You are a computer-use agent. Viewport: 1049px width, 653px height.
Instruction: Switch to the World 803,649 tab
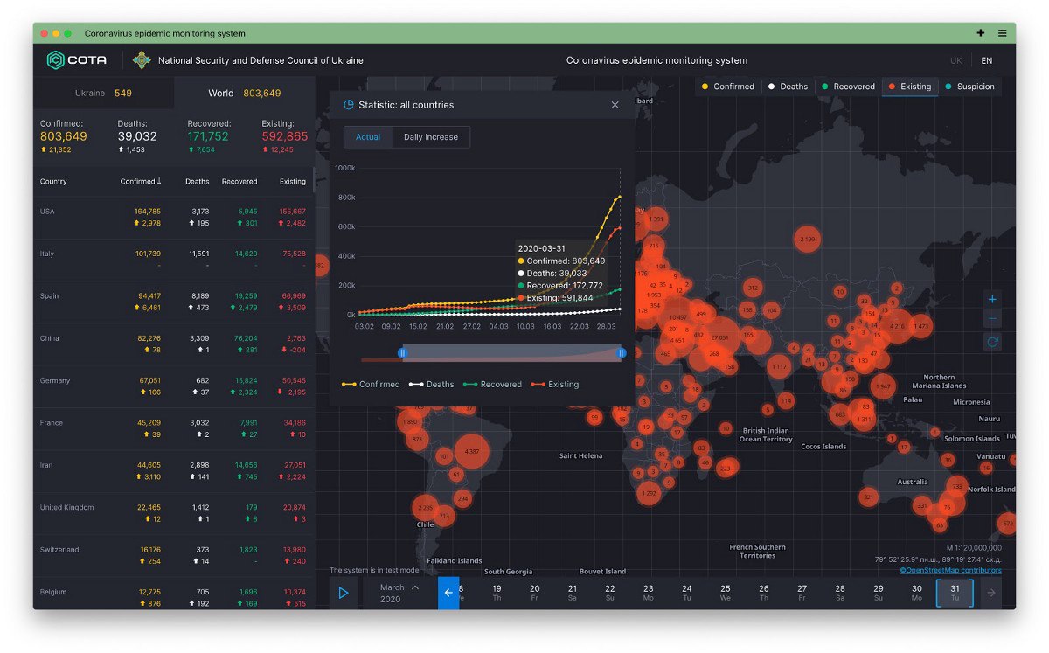(x=245, y=93)
